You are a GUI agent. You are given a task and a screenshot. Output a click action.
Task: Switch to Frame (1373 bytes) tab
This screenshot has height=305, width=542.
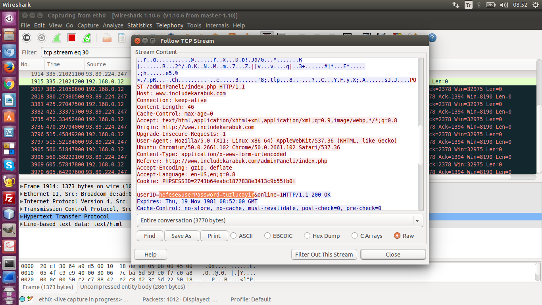point(48,287)
